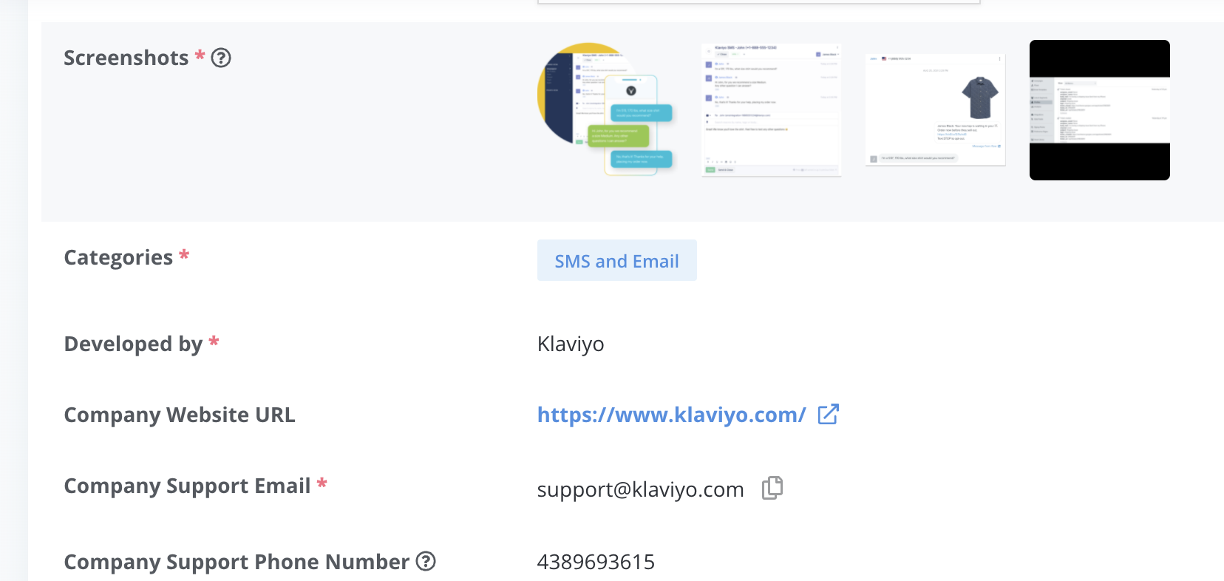Click the Categories field label
The image size is (1224, 581).
coord(118,257)
